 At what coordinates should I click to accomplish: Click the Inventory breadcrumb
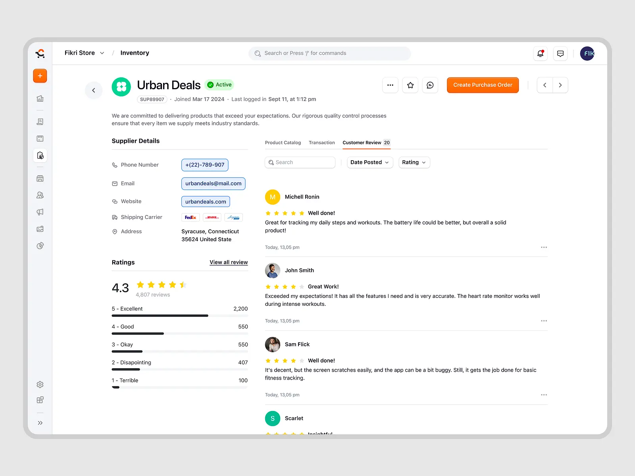coord(135,53)
